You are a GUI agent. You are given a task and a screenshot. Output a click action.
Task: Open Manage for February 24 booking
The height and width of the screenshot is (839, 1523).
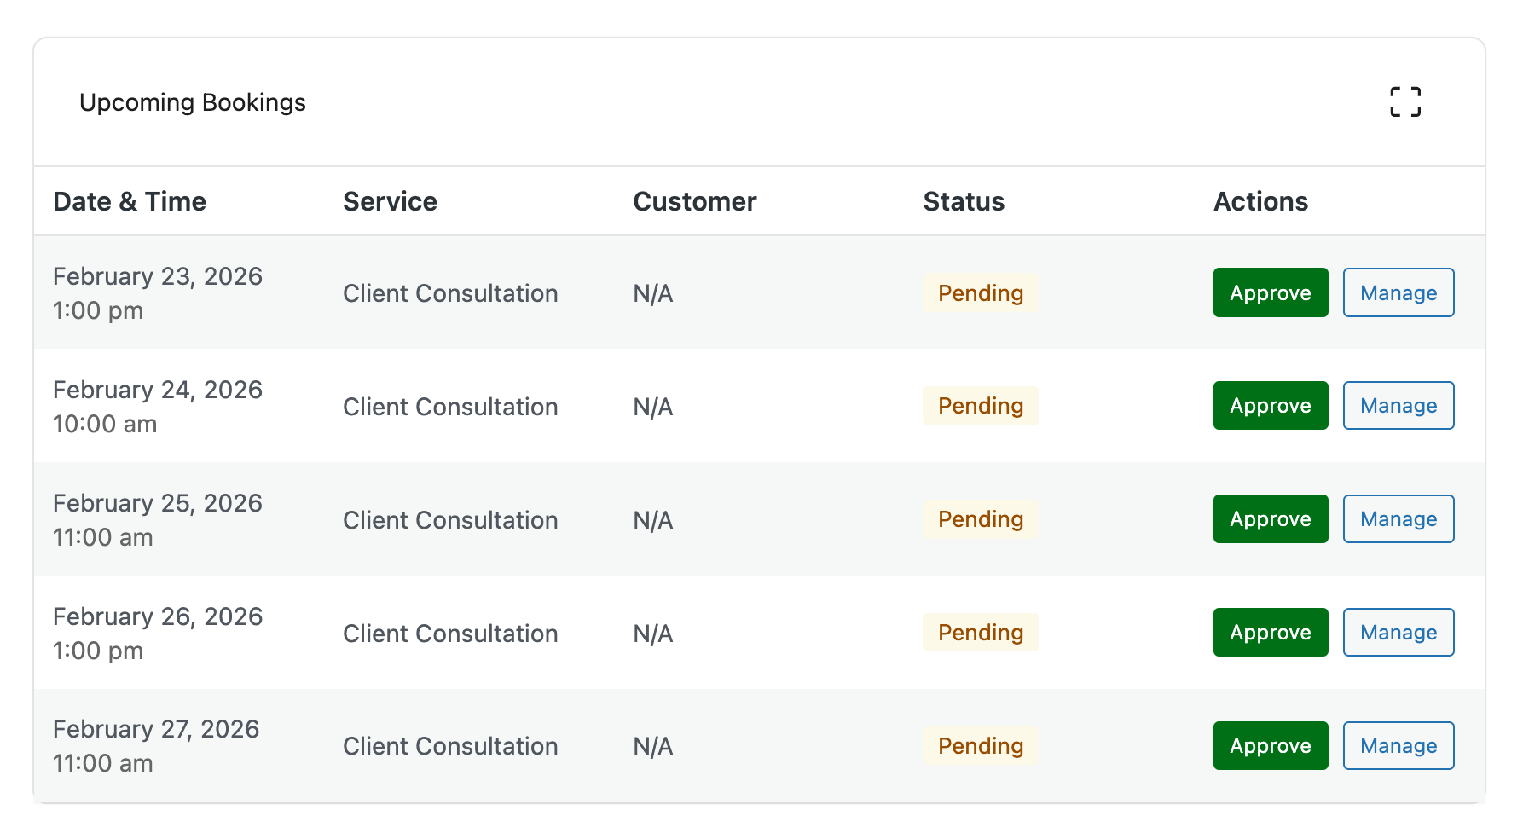pos(1398,406)
